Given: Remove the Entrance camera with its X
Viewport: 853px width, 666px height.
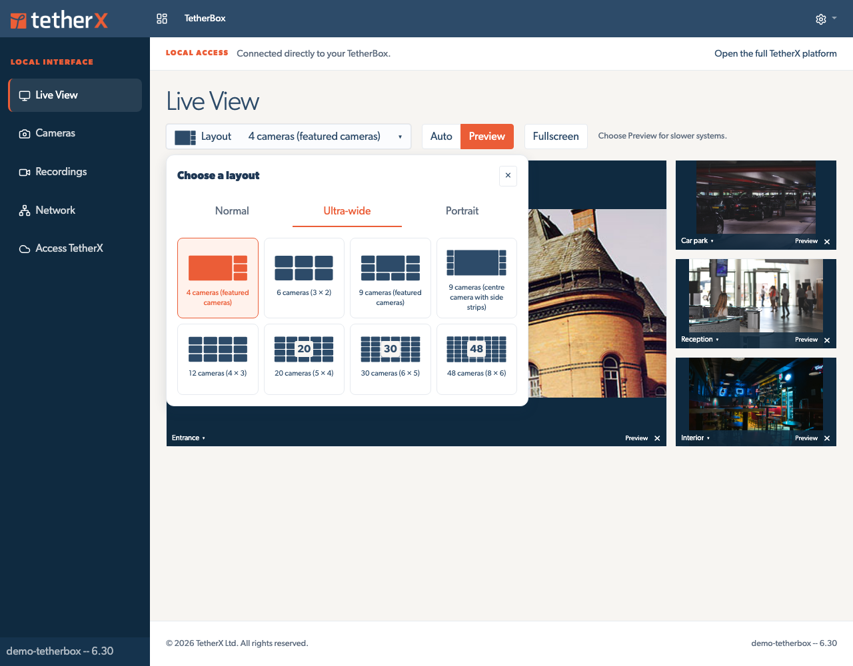Looking at the screenshot, I should click(657, 438).
